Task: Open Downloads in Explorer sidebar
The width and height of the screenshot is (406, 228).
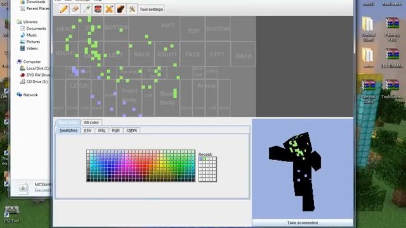Action: point(33,2)
